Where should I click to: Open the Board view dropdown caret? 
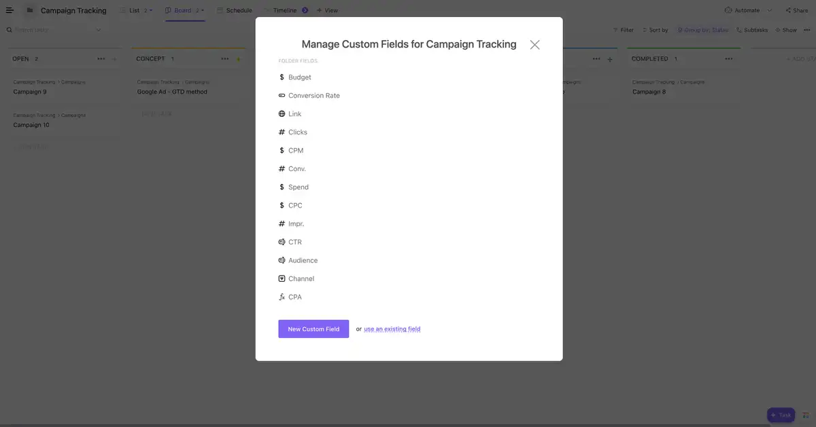pos(203,10)
